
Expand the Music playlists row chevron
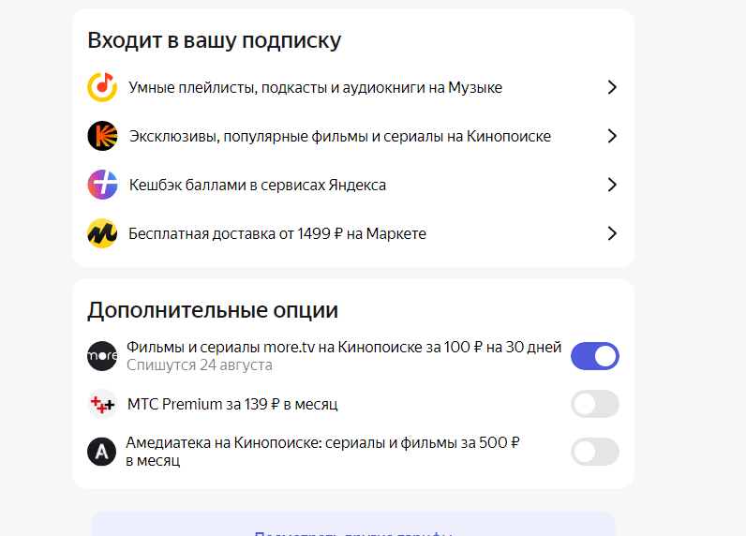(612, 87)
